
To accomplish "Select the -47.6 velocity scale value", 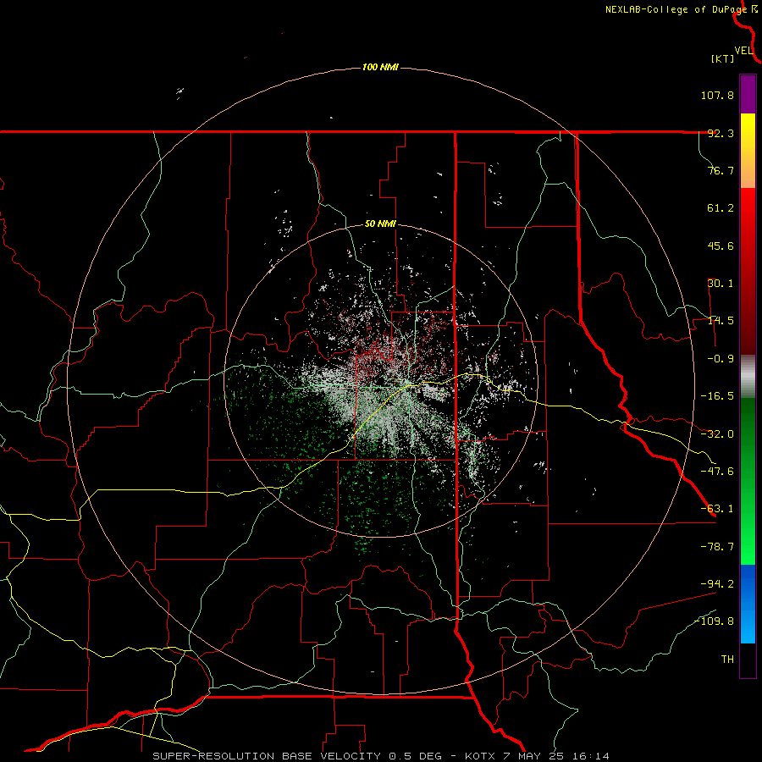I will 717,472.
